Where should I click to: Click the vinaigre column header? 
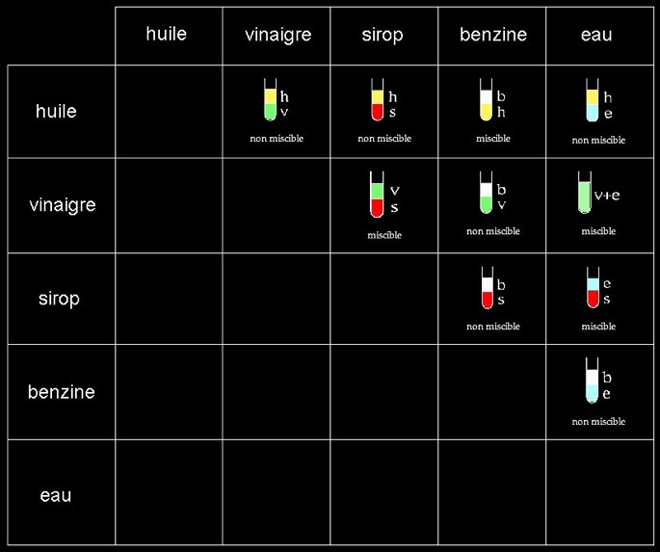277,35
